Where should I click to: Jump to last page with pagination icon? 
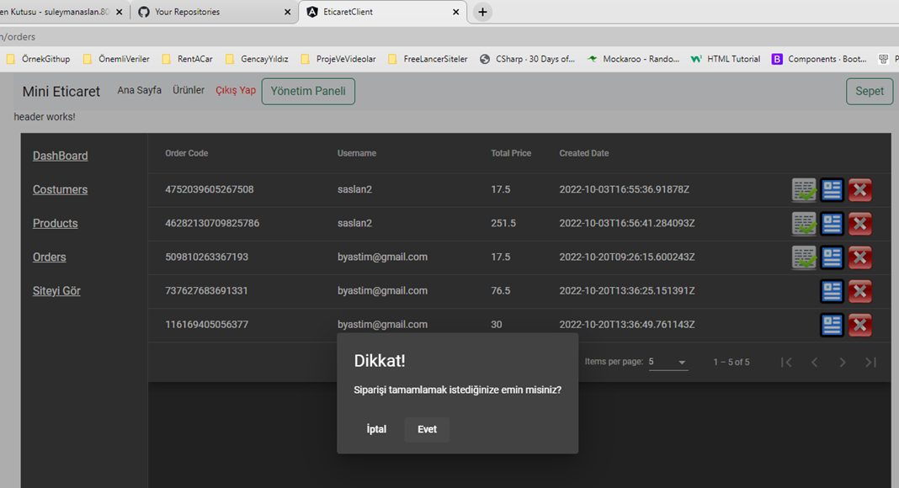(870, 362)
